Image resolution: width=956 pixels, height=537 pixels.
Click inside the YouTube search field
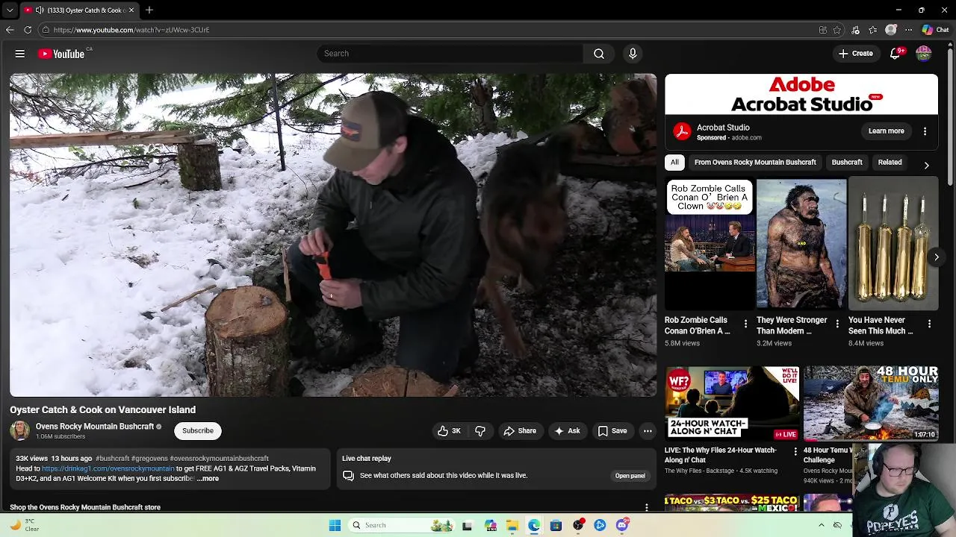[450, 54]
